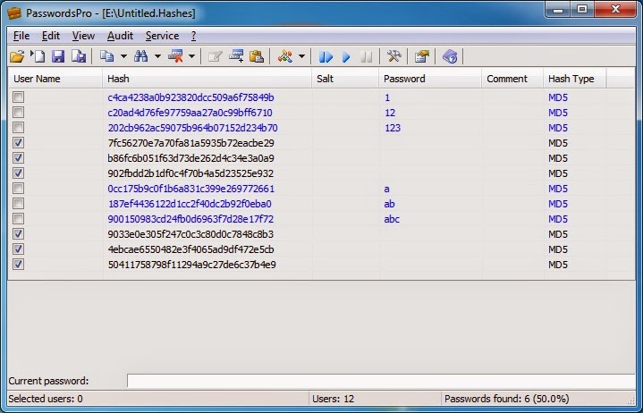This screenshot has width=643, height=413.
Task: Toggle checkbox for hash c4ca4238a0b9...
Action: pyautogui.click(x=18, y=97)
